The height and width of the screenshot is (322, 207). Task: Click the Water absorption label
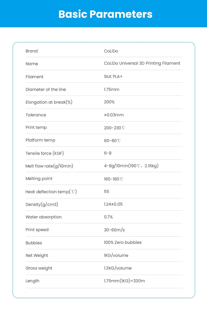coord(43,217)
